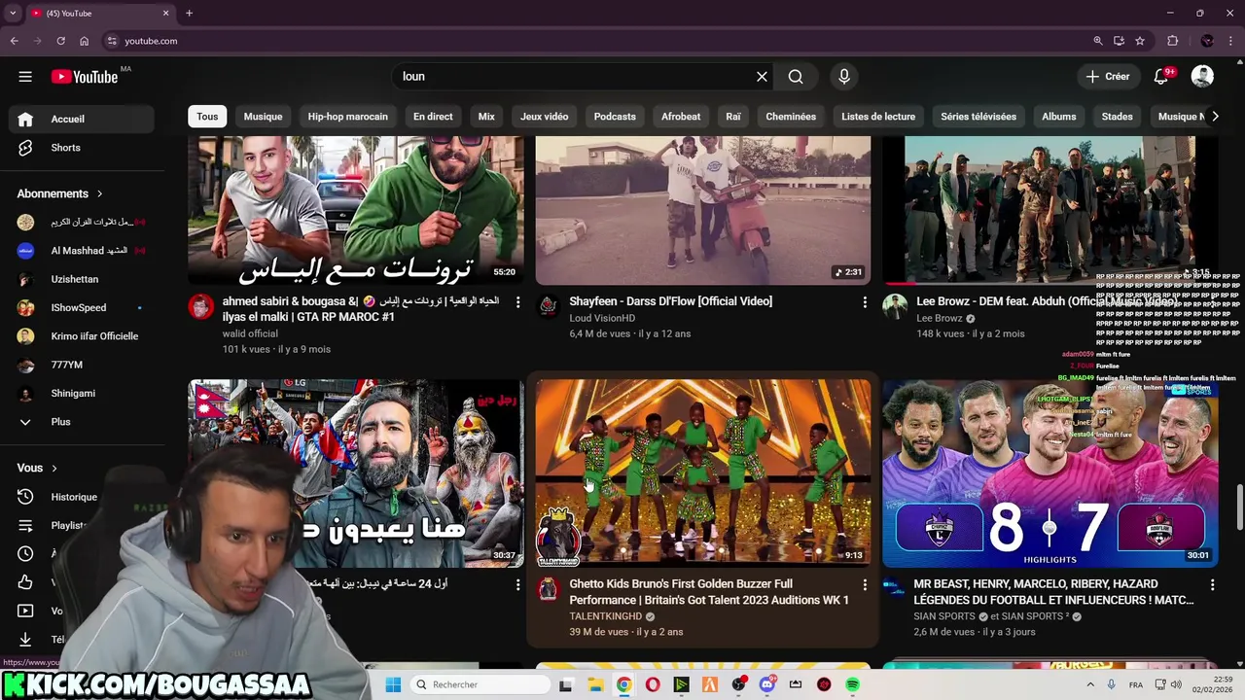1245x700 pixels.
Task: Select the Mix filter chip
Action: coord(486,117)
